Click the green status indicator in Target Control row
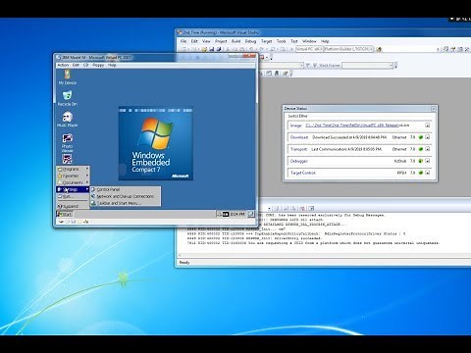 click(421, 173)
